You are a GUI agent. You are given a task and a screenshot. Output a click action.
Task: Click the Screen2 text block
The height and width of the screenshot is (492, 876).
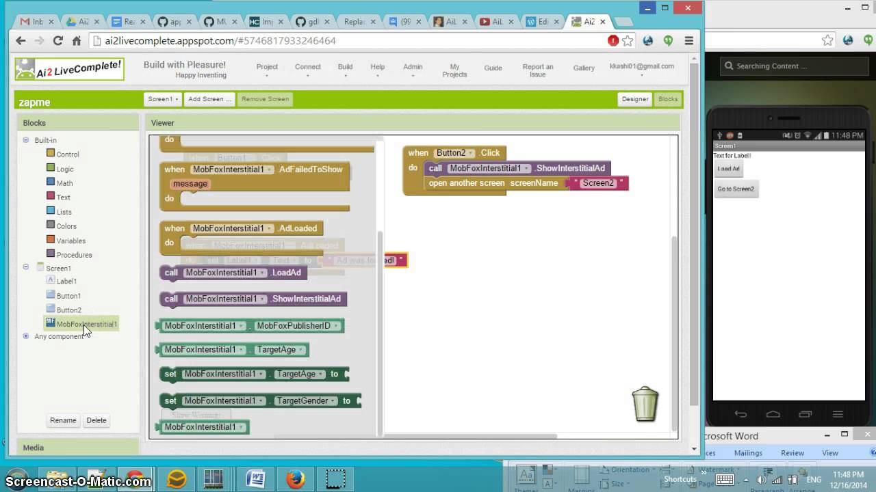tap(599, 183)
